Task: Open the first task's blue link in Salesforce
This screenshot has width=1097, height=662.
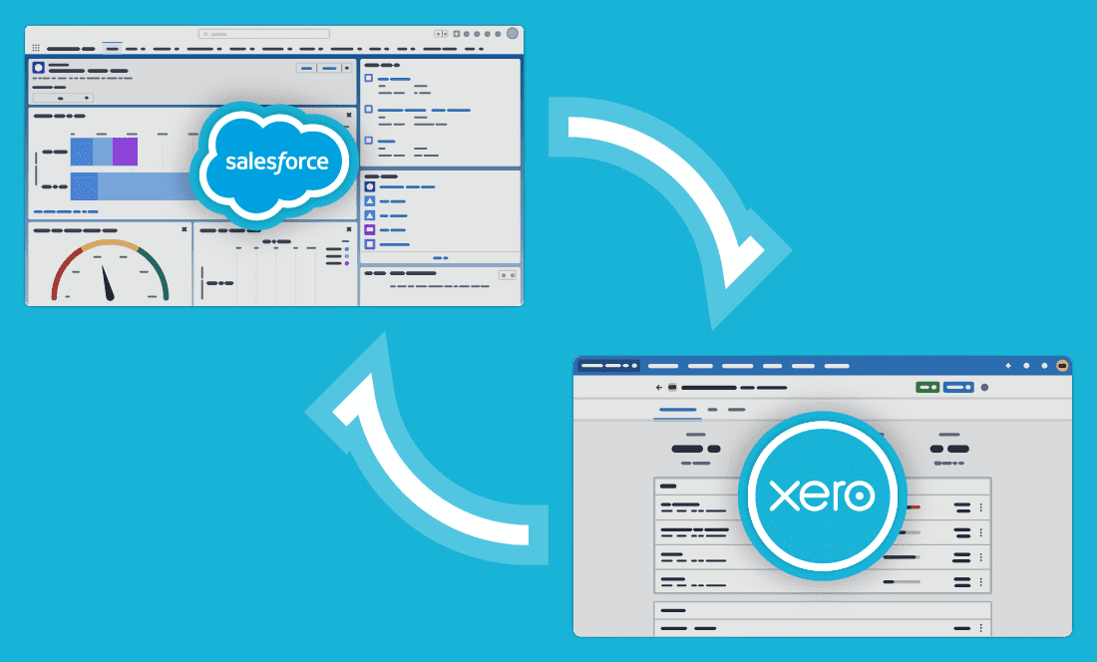Action: click(394, 79)
